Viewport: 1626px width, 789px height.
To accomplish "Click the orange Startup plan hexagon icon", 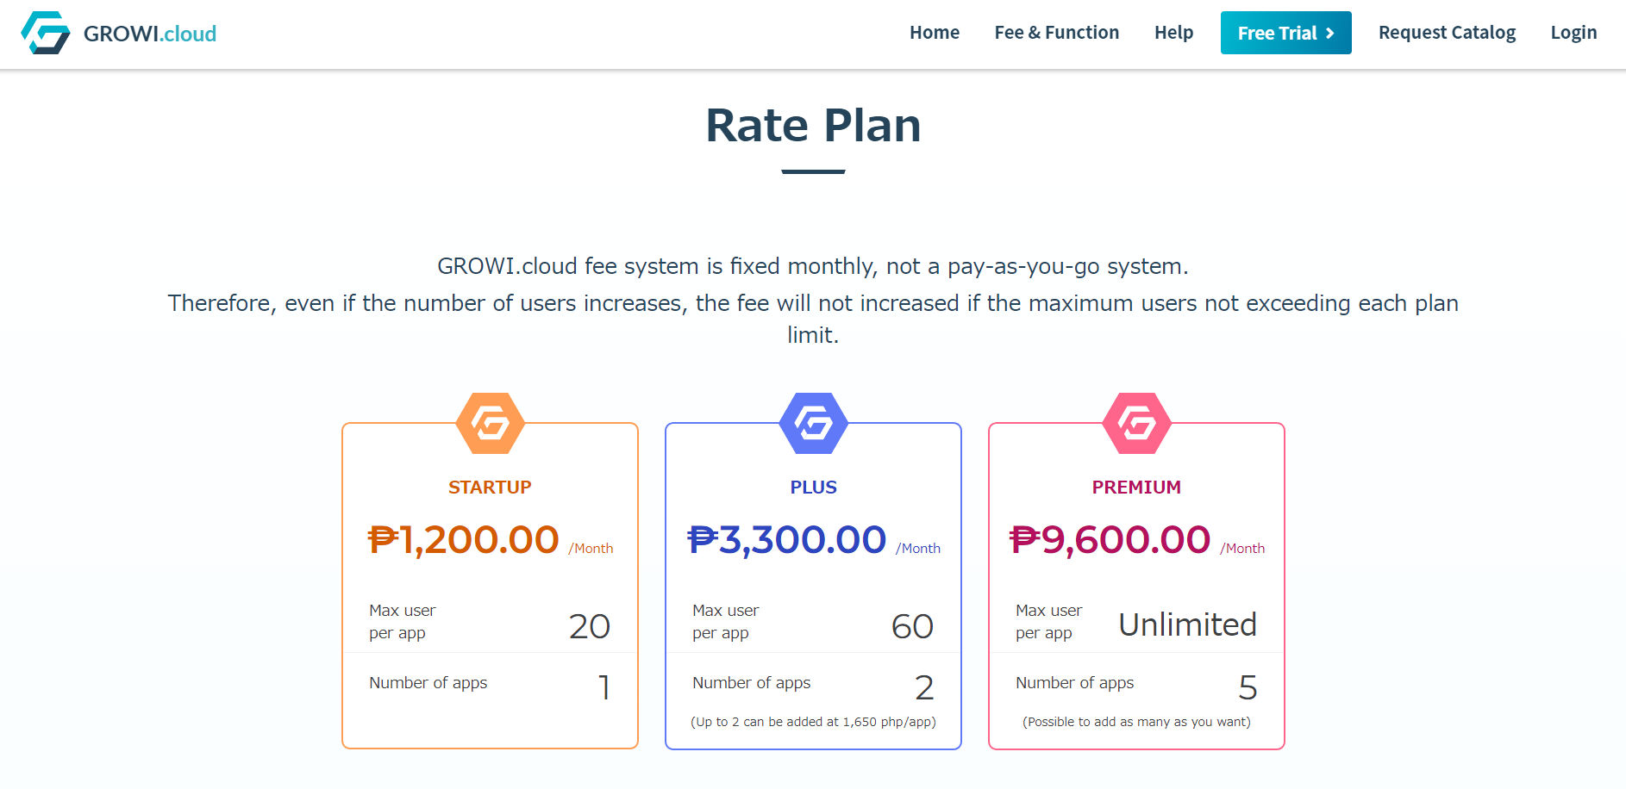I will coord(490,423).
